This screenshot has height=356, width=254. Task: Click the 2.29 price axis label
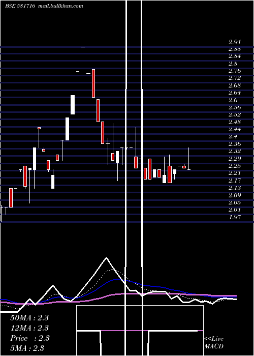(235, 158)
